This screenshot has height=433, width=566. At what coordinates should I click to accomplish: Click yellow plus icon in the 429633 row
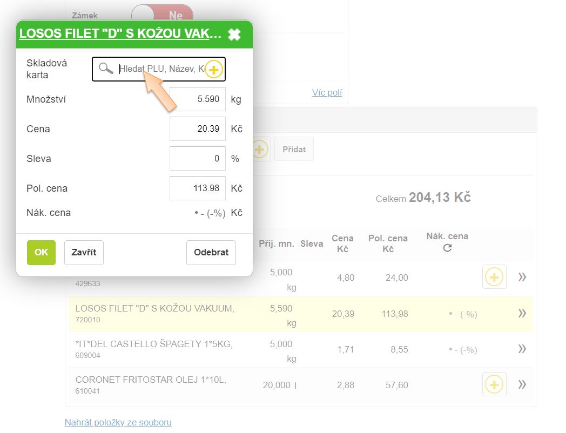coord(494,277)
